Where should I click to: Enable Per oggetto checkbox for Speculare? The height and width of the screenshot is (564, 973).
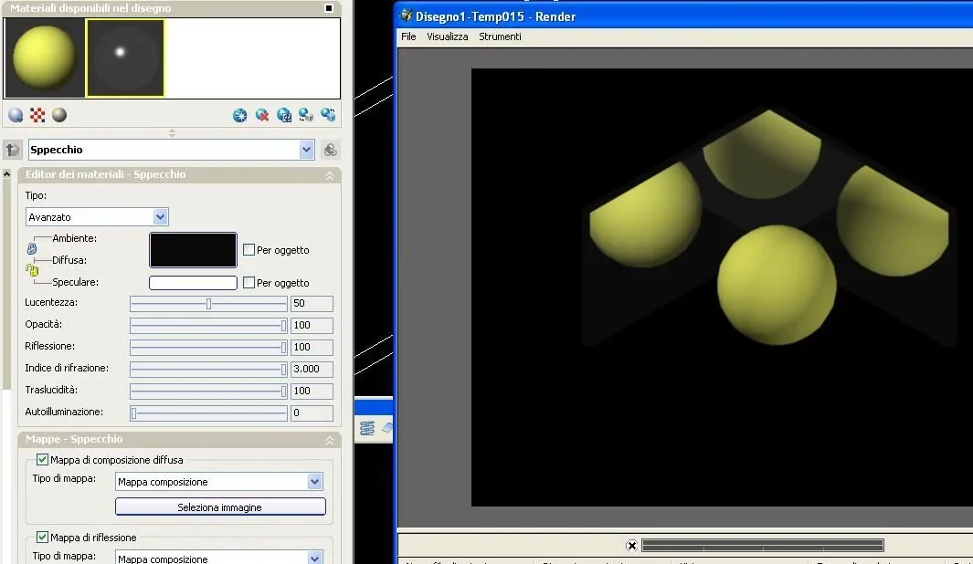click(x=249, y=282)
